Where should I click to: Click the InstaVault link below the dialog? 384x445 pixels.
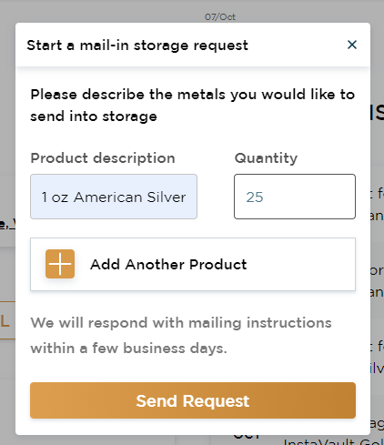pyautogui.click(x=334, y=441)
